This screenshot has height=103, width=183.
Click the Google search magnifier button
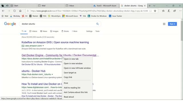click(x=98, y=24)
